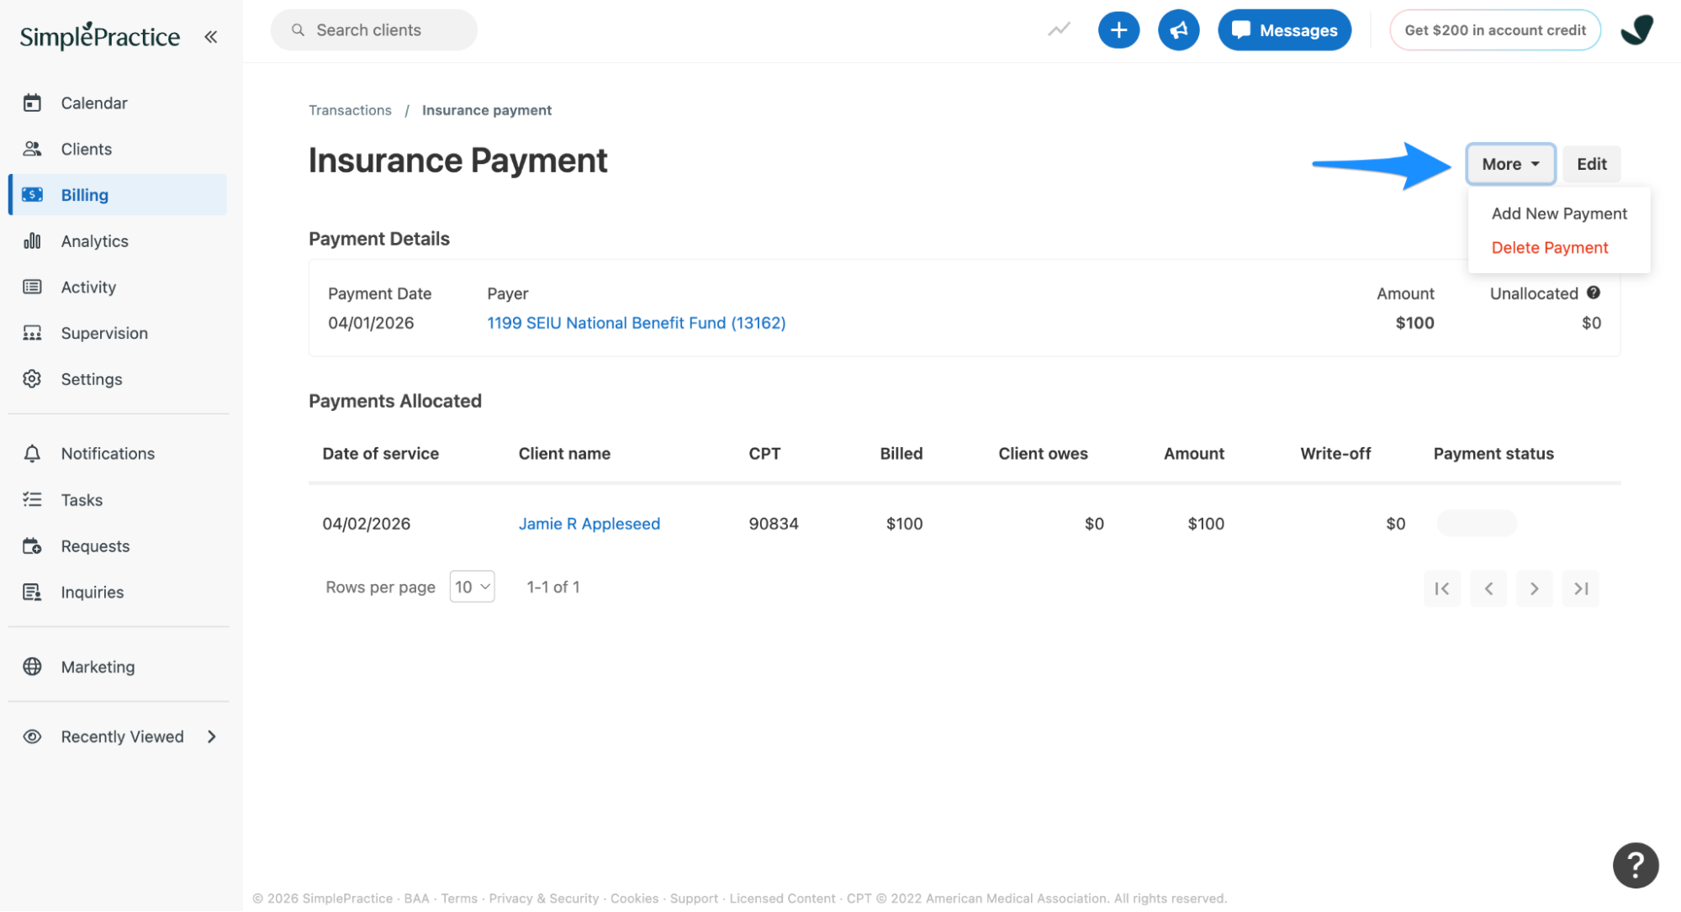This screenshot has width=1681, height=912.
Task: Open the Rows per page dropdown
Action: [x=472, y=587]
